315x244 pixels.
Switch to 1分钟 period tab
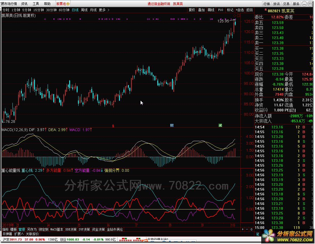16,10
